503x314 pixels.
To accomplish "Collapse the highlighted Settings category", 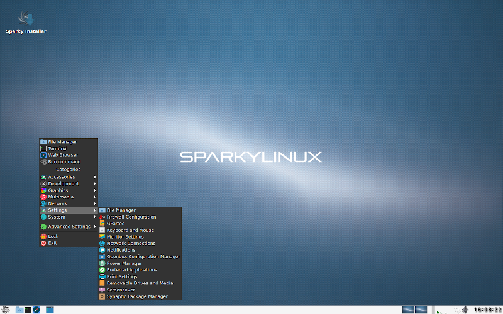I will tap(69, 210).
